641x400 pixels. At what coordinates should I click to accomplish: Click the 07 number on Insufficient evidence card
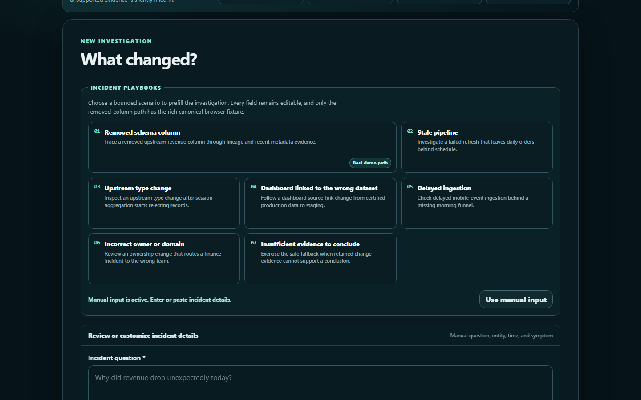(253, 243)
